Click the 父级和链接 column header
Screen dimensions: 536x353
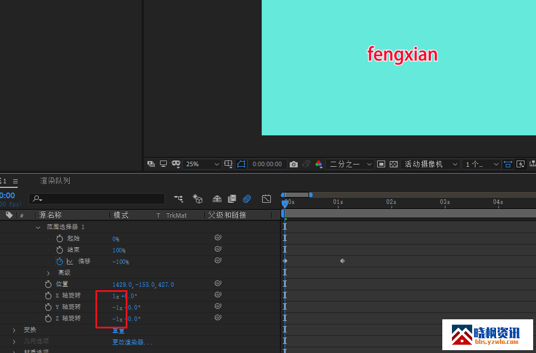click(x=227, y=215)
